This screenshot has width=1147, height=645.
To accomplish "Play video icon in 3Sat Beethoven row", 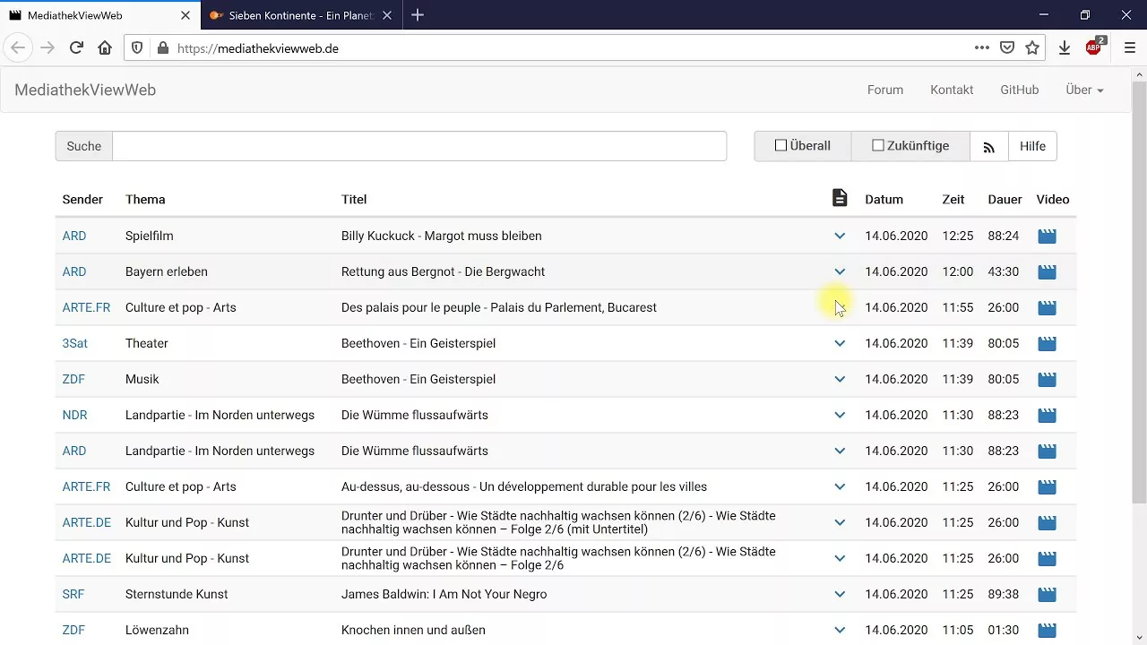I will pos(1047,344).
